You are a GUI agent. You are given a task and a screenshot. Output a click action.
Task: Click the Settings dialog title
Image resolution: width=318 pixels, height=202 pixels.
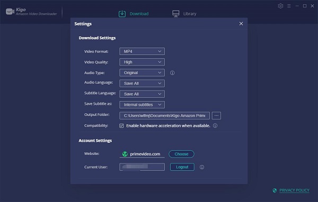tap(83, 24)
